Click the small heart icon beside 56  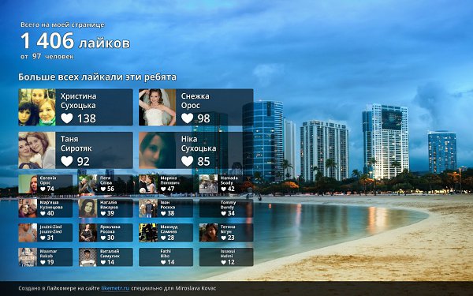pyautogui.click(x=103, y=189)
